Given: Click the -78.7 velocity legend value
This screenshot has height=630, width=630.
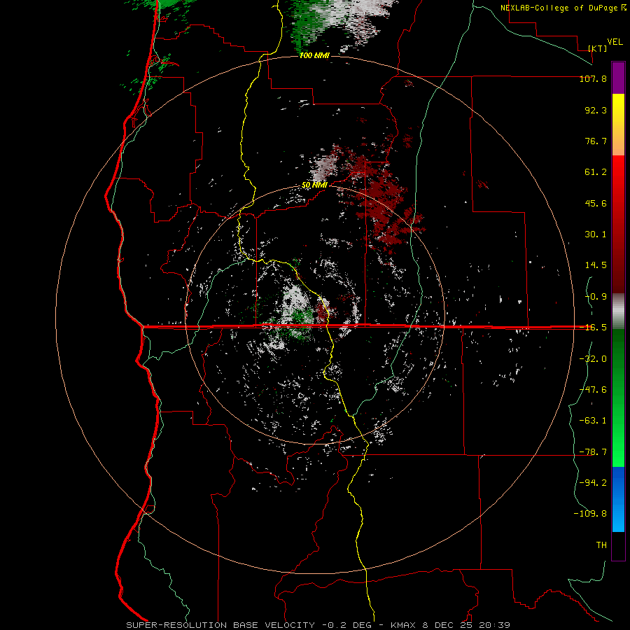Looking at the screenshot, I should (x=593, y=452).
